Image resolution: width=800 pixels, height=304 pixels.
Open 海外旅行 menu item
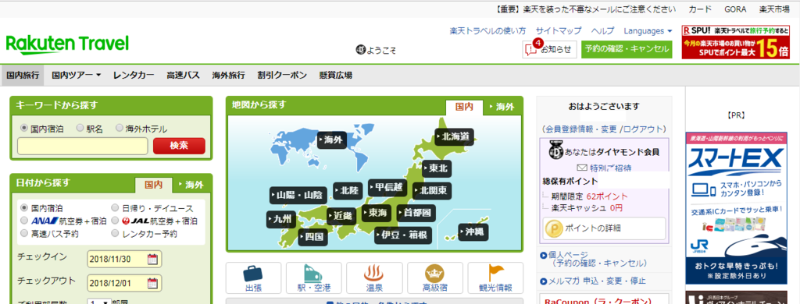pos(229,75)
